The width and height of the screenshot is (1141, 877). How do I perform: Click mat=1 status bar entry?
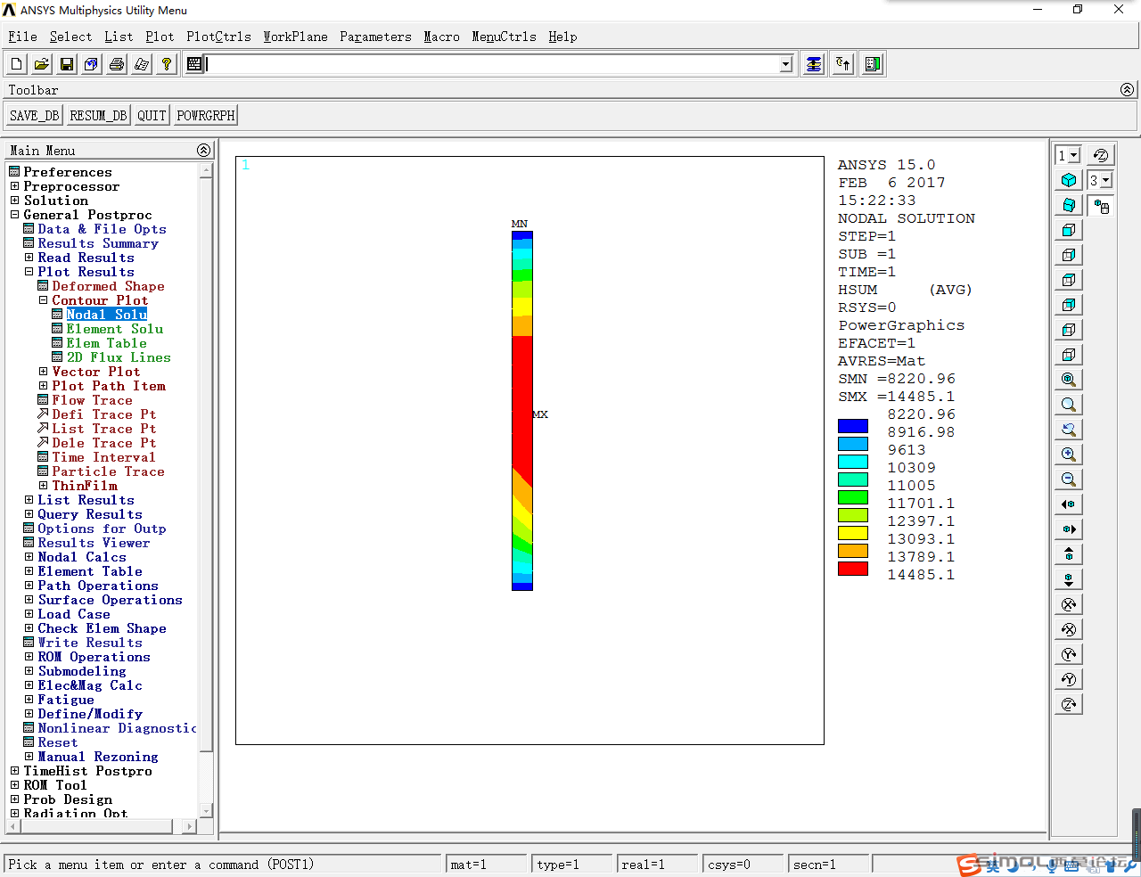[487, 864]
